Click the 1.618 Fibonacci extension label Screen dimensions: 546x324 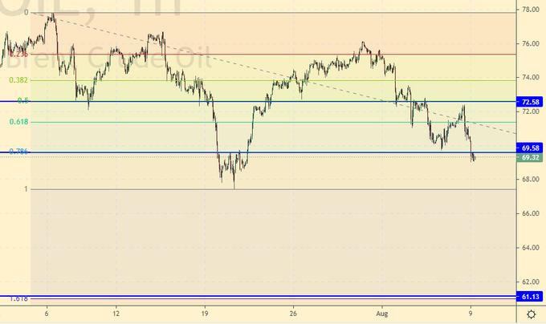point(18,299)
